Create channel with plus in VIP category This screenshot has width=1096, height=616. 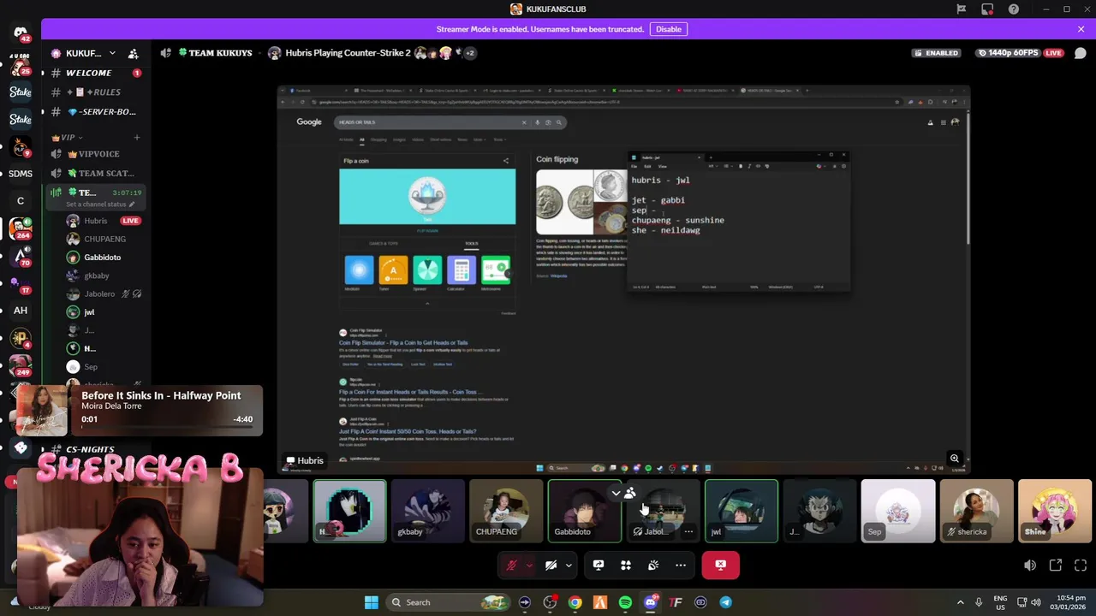[x=136, y=137]
